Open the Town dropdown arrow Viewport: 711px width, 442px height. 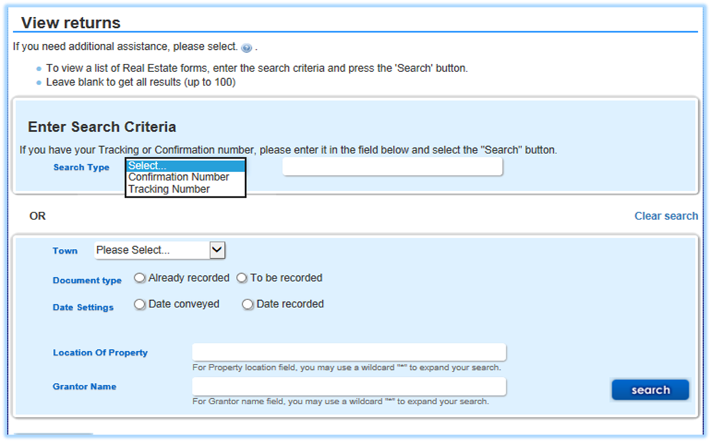point(216,250)
